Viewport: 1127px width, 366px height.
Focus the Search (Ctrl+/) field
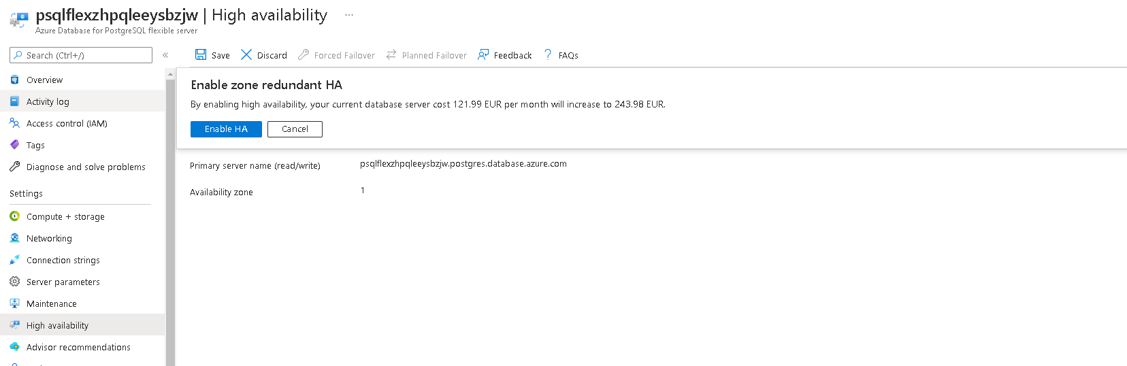click(x=81, y=55)
